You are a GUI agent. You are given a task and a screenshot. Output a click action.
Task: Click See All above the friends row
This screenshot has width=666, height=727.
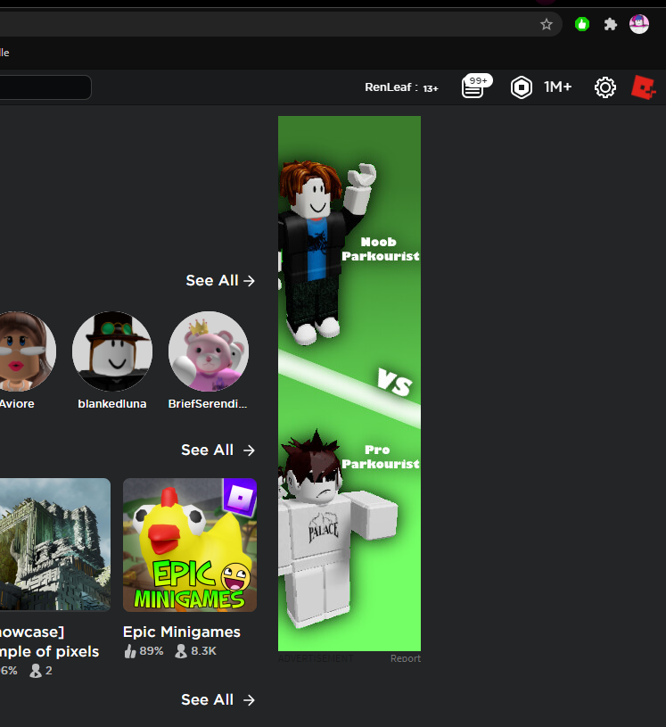coord(220,280)
